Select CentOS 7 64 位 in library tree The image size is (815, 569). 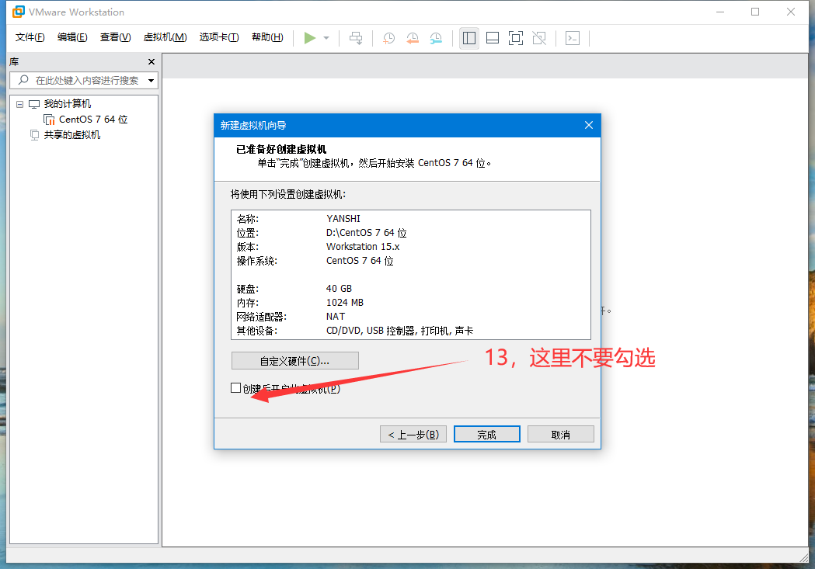[x=92, y=120]
